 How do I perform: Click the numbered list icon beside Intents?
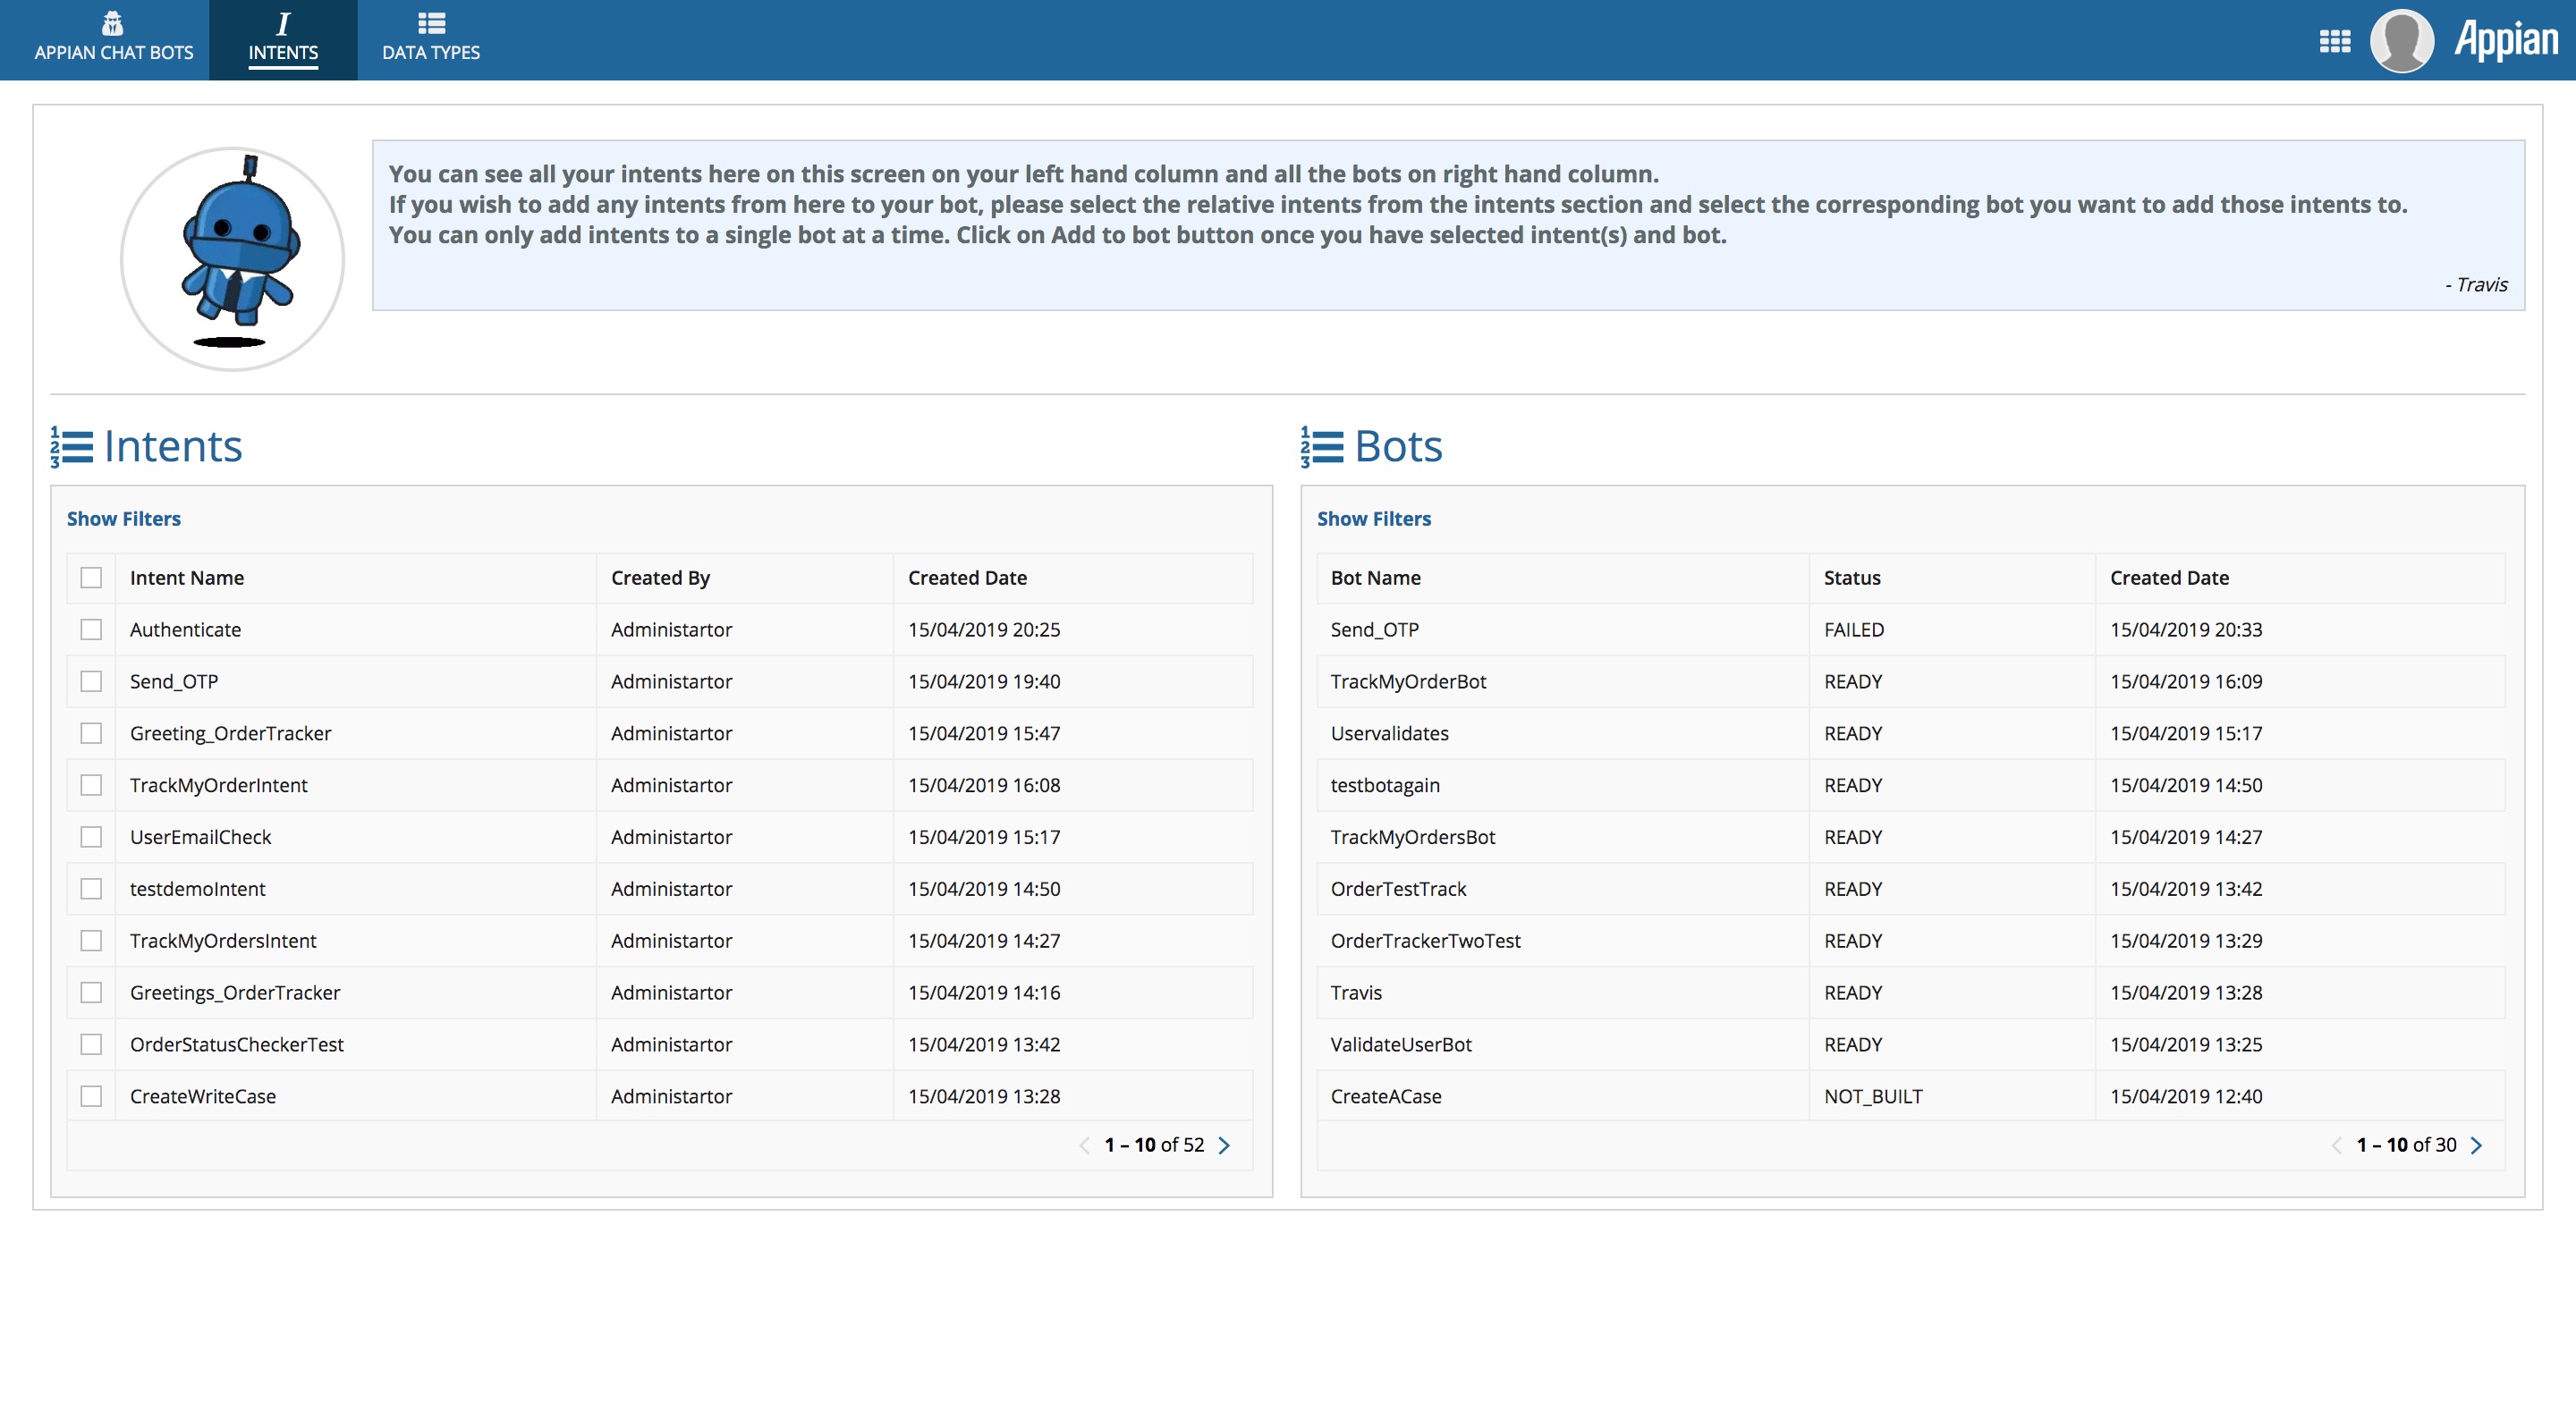72,447
